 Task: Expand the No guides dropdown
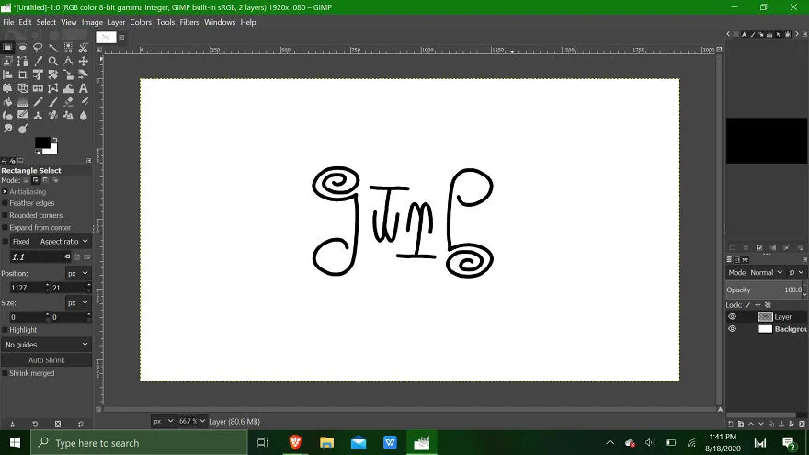point(47,345)
